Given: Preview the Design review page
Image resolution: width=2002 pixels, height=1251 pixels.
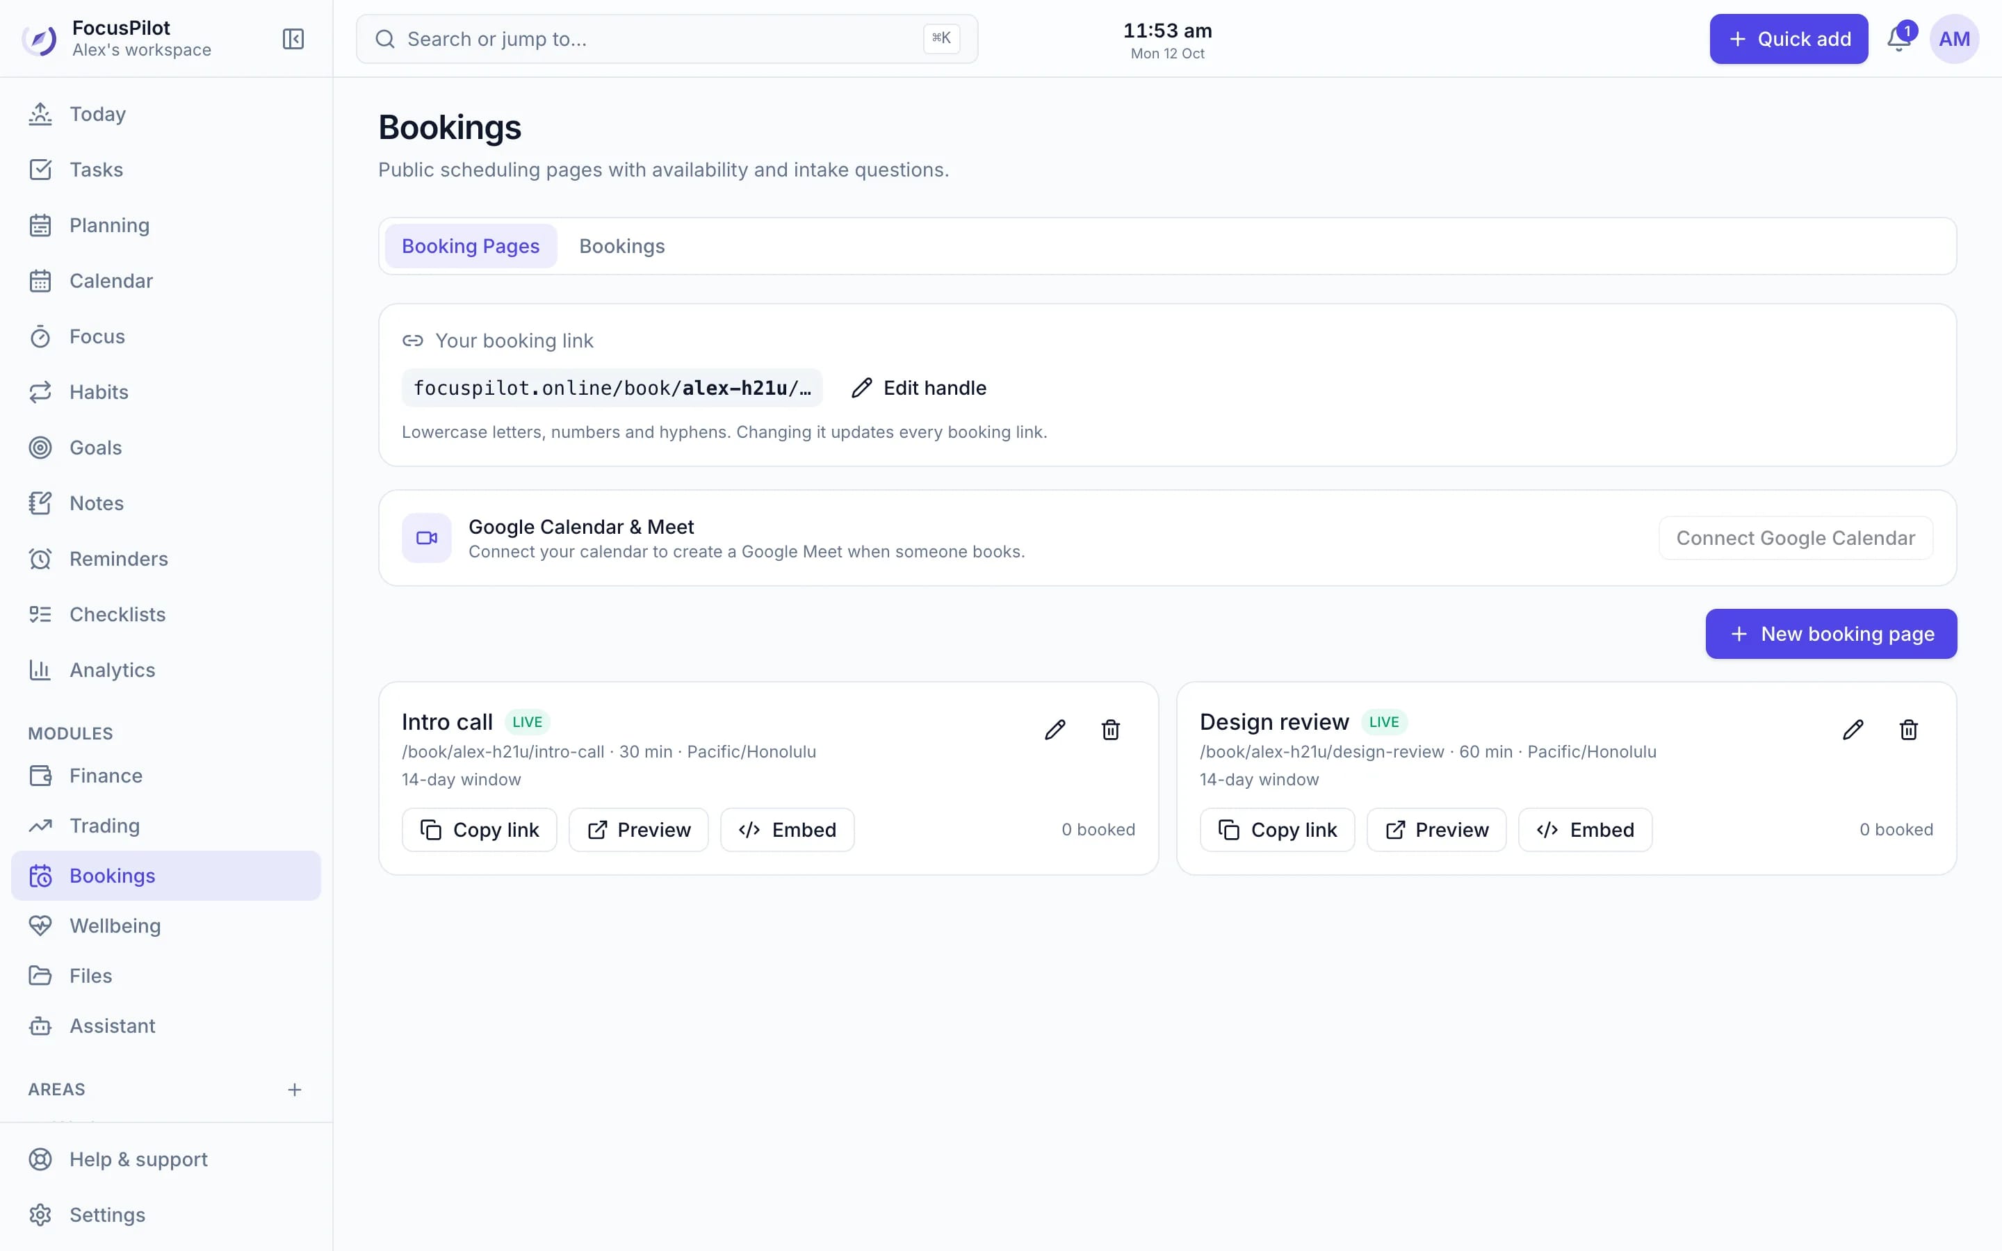Looking at the screenshot, I should [x=1436, y=830].
